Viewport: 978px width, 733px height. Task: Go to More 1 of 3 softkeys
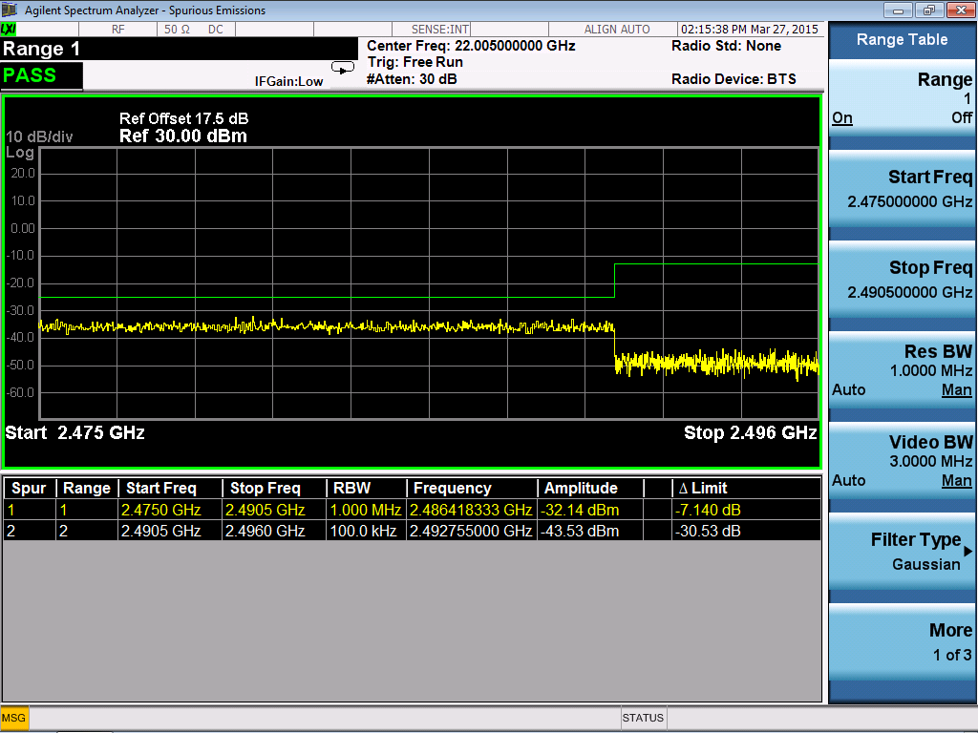[x=902, y=641]
